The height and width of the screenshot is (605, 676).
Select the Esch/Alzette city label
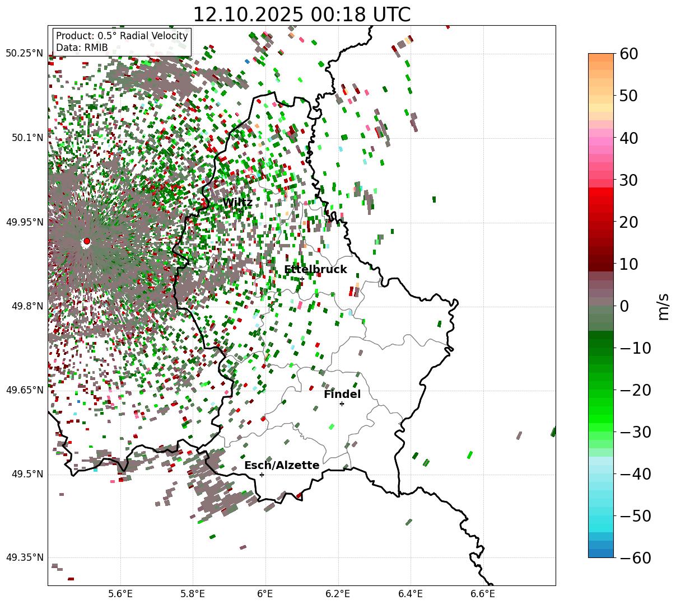click(282, 466)
